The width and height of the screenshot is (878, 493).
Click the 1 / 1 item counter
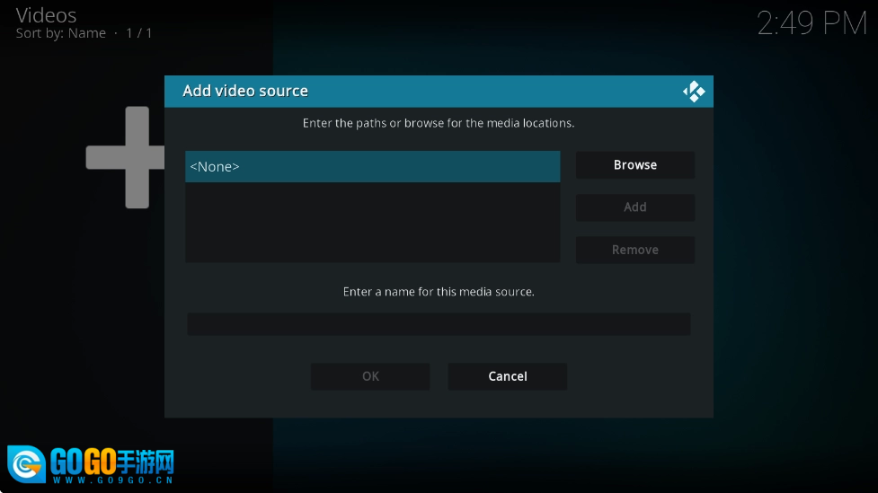coord(139,33)
